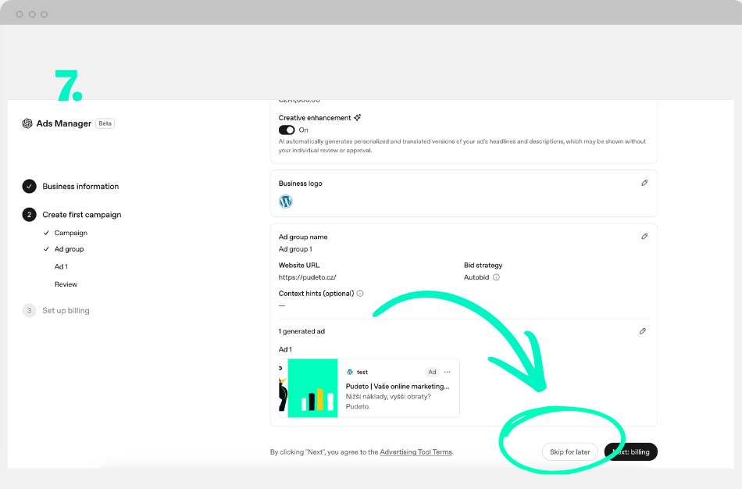Image resolution: width=742 pixels, height=489 pixels.
Task: Click the Autobid bid strategy value
Action: [x=476, y=277]
